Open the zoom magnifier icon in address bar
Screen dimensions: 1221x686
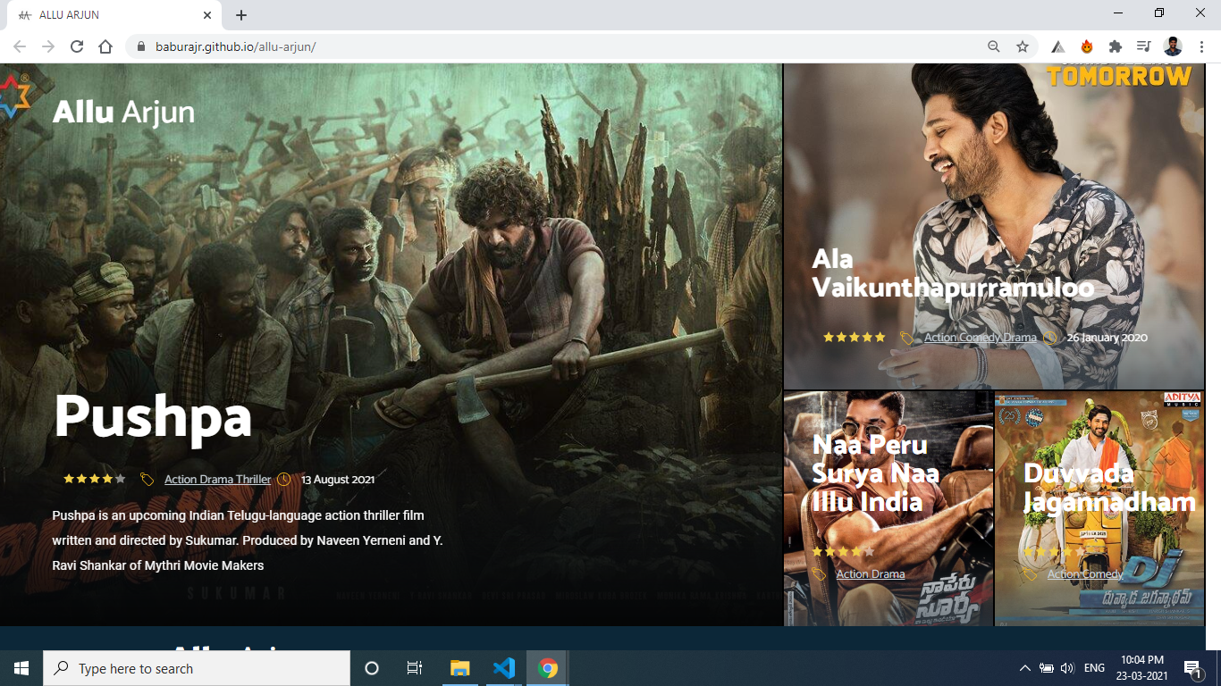[x=994, y=46]
